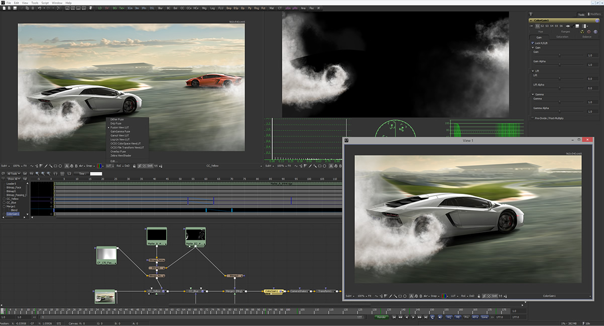This screenshot has width=604, height=326.
Task: Collapse the Gamma section in ColorGain1
Action: tap(532, 94)
